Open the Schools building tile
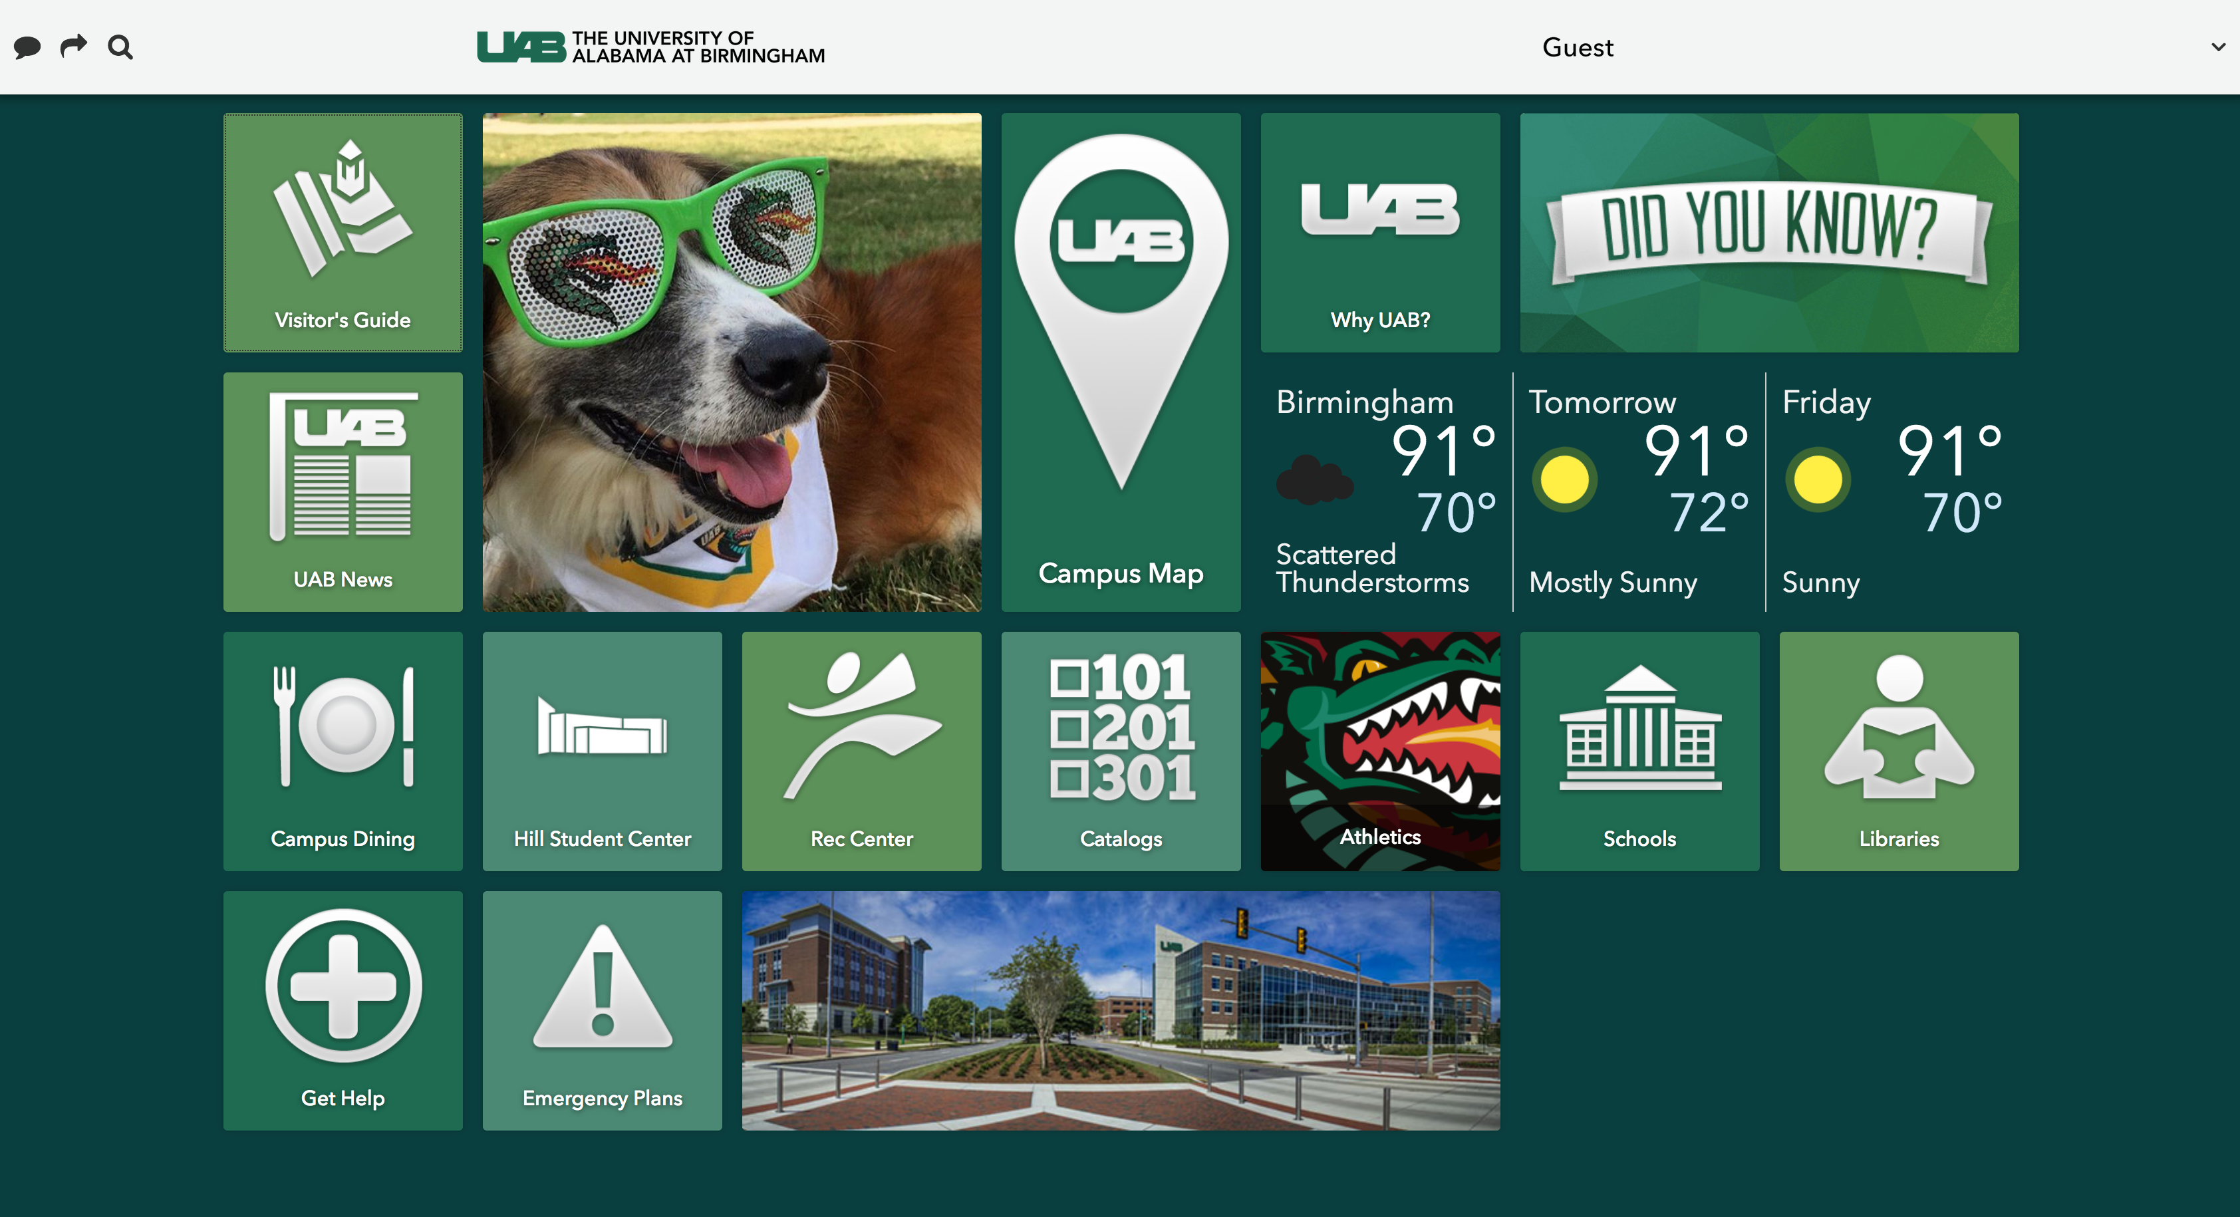This screenshot has width=2240, height=1217. 1639,750
